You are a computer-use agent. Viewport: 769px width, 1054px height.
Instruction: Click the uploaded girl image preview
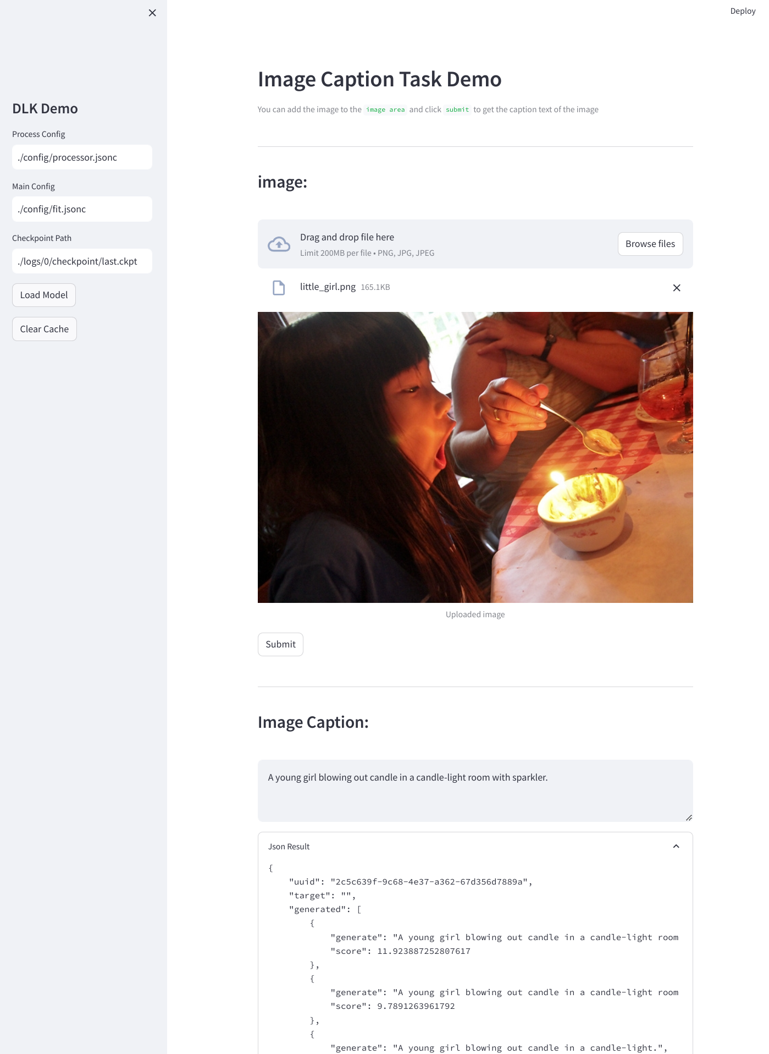coord(475,457)
